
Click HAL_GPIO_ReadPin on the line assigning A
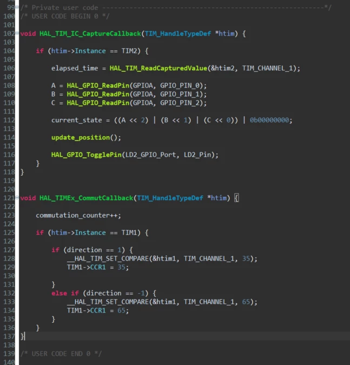pyautogui.click(x=98, y=85)
